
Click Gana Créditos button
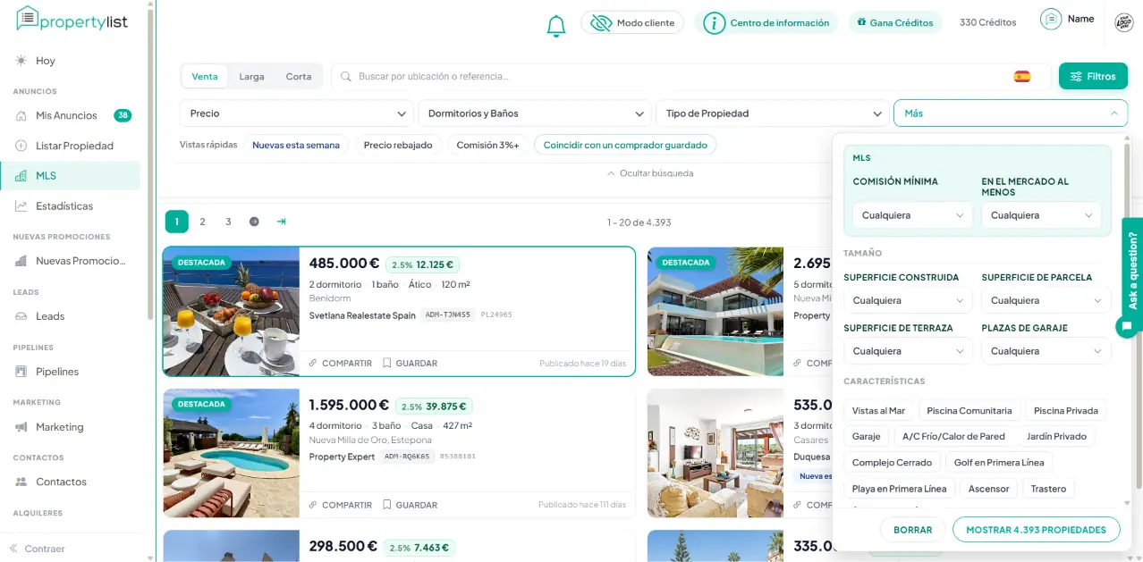point(894,23)
